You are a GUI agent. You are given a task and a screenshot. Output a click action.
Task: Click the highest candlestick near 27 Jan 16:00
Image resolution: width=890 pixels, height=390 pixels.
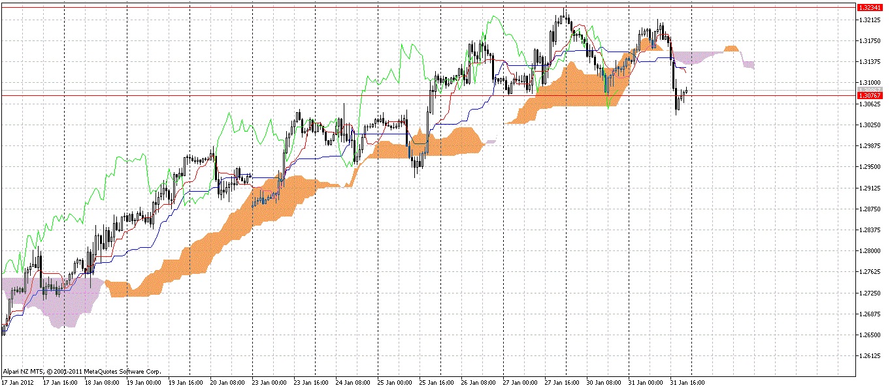(565, 16)
